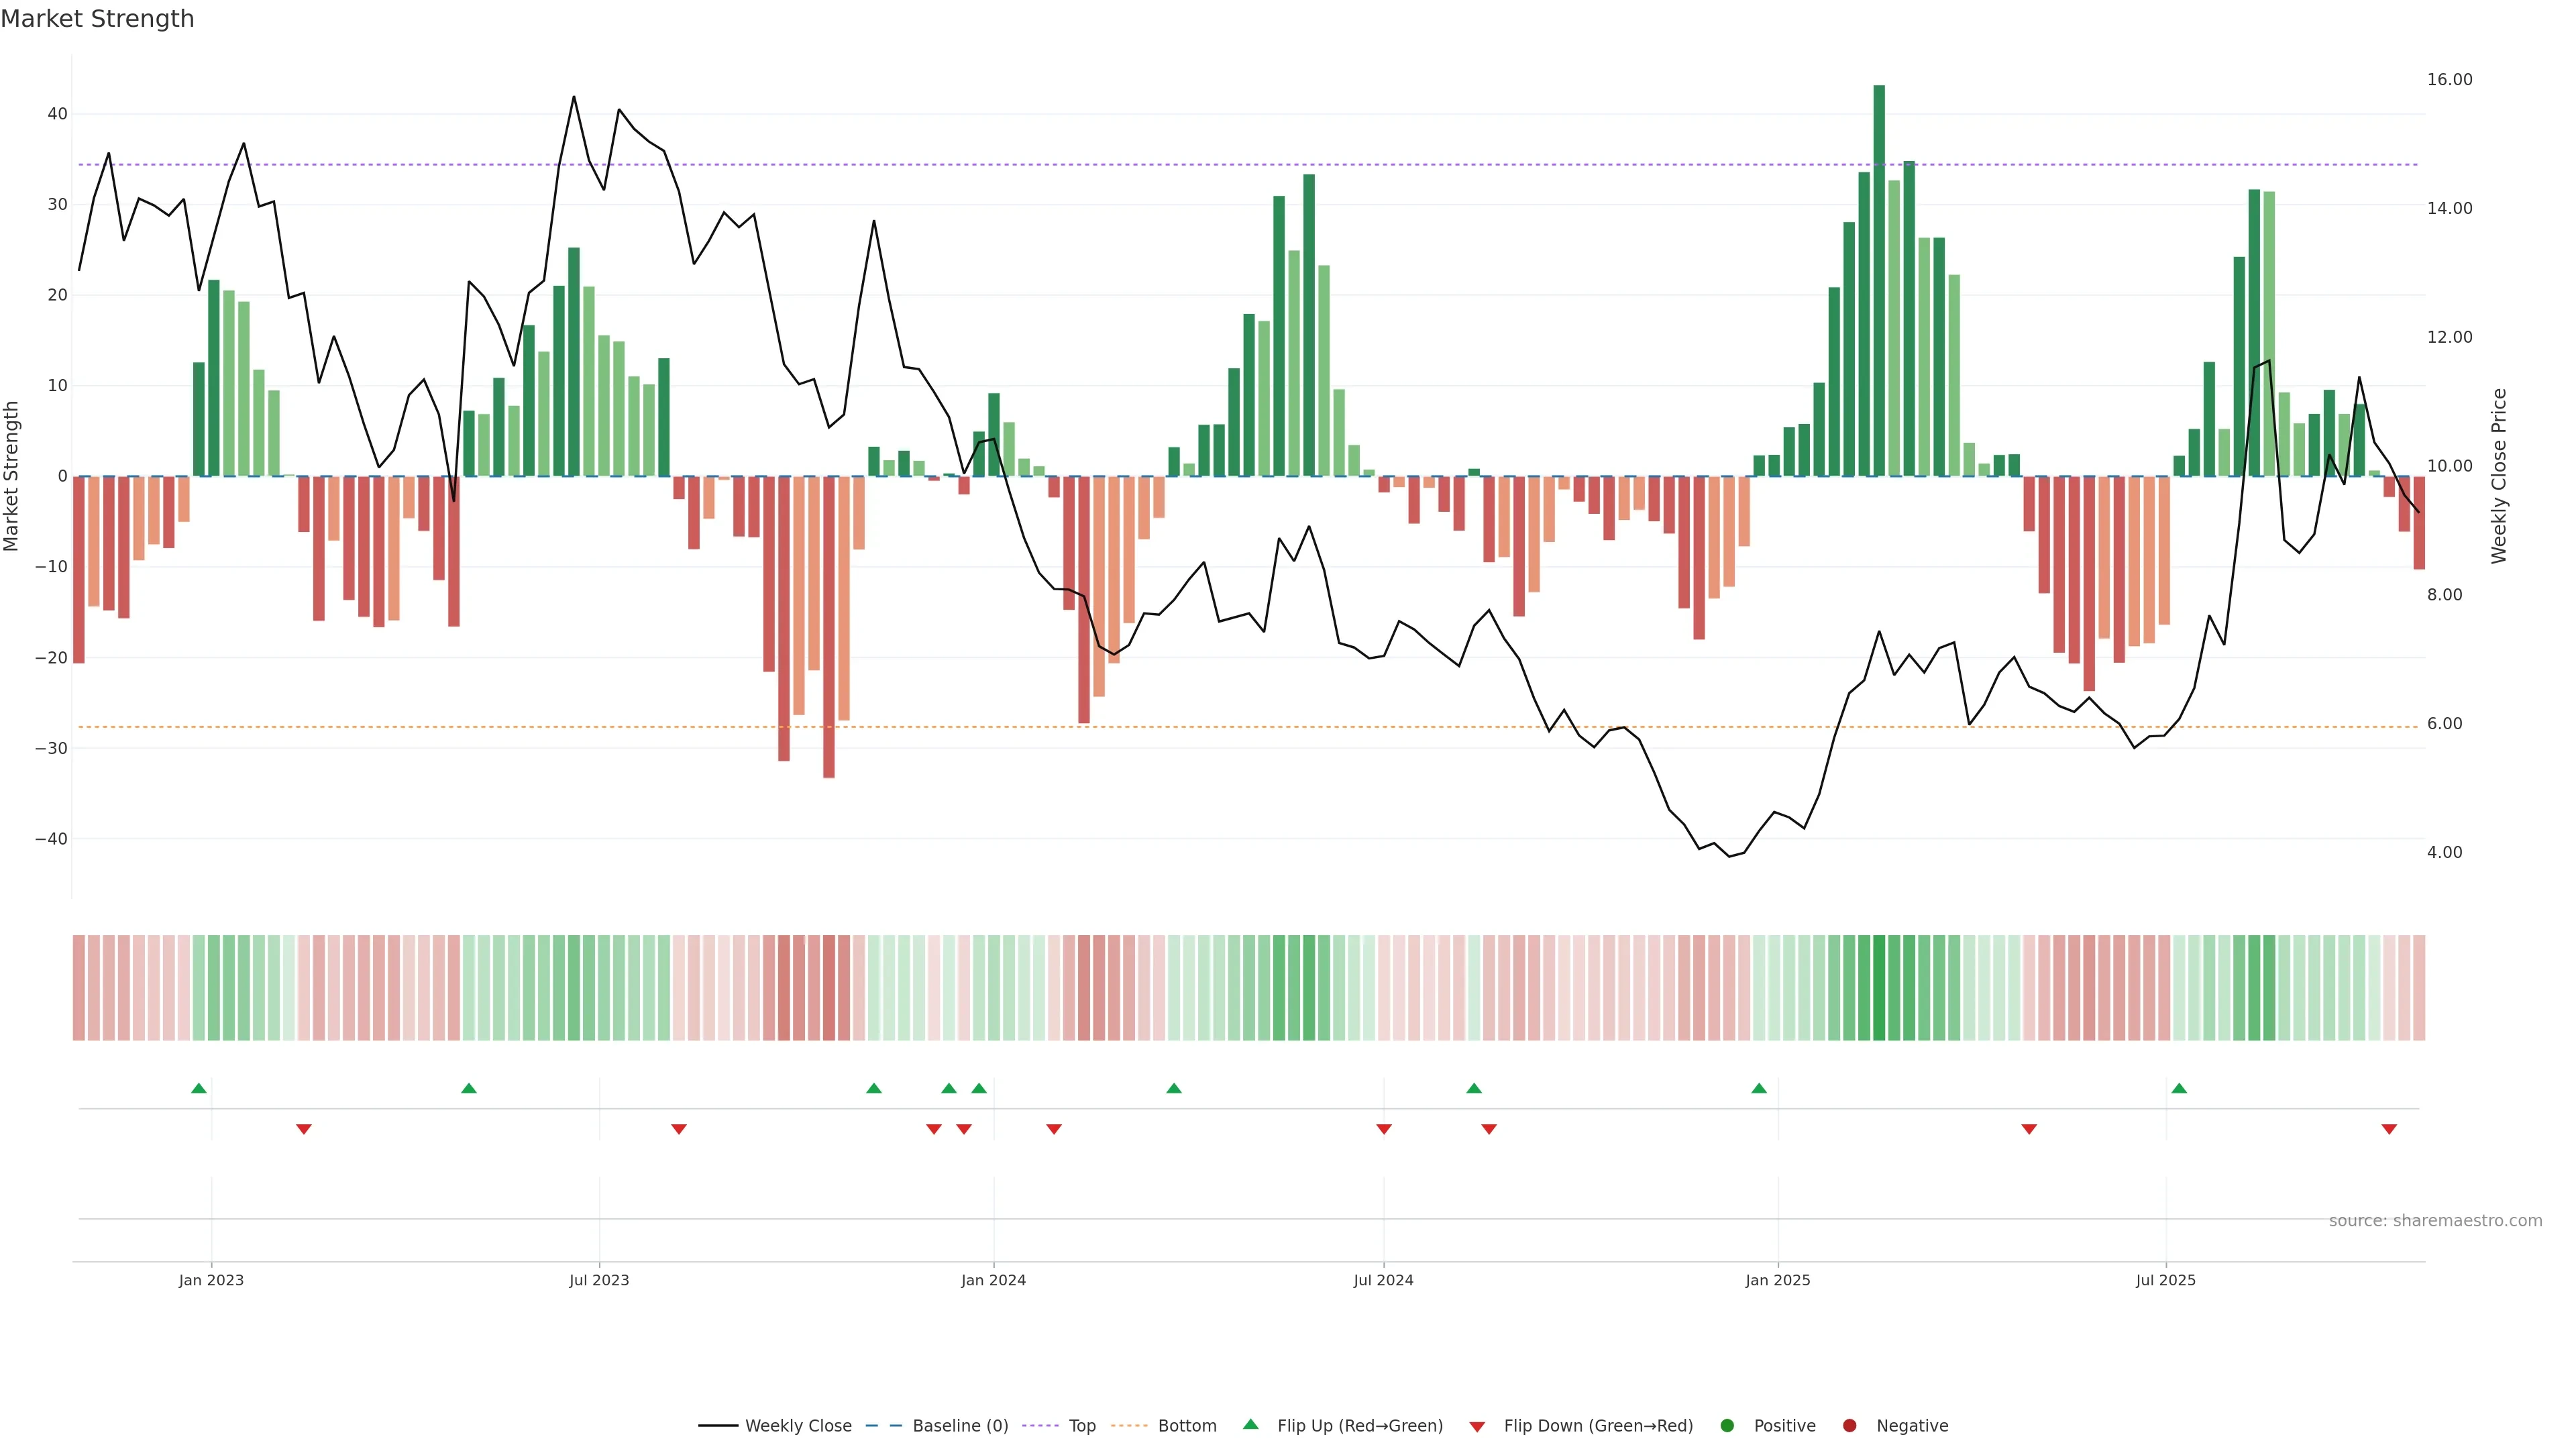This screenshot has height=1449, width=2576.
Task: Click the first green flip-up marker before Jan 2023
Action: (x=199, y=1088)
